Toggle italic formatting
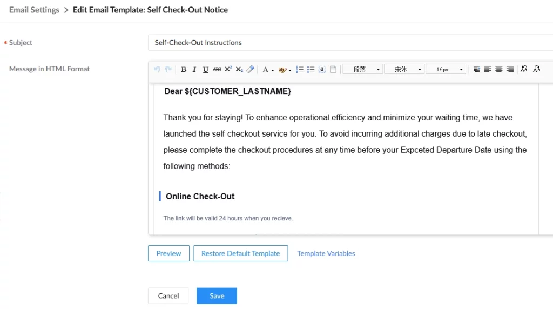This screenshot has height=309, width=553. pyautogui.click(x=194, y=70)
